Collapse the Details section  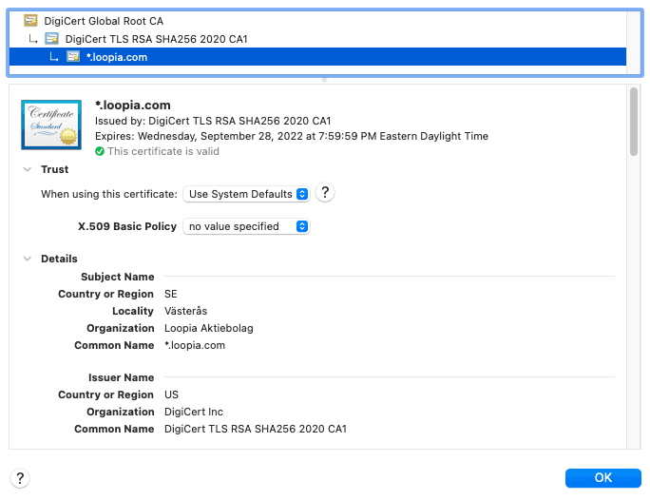click(x=28, y=259)
